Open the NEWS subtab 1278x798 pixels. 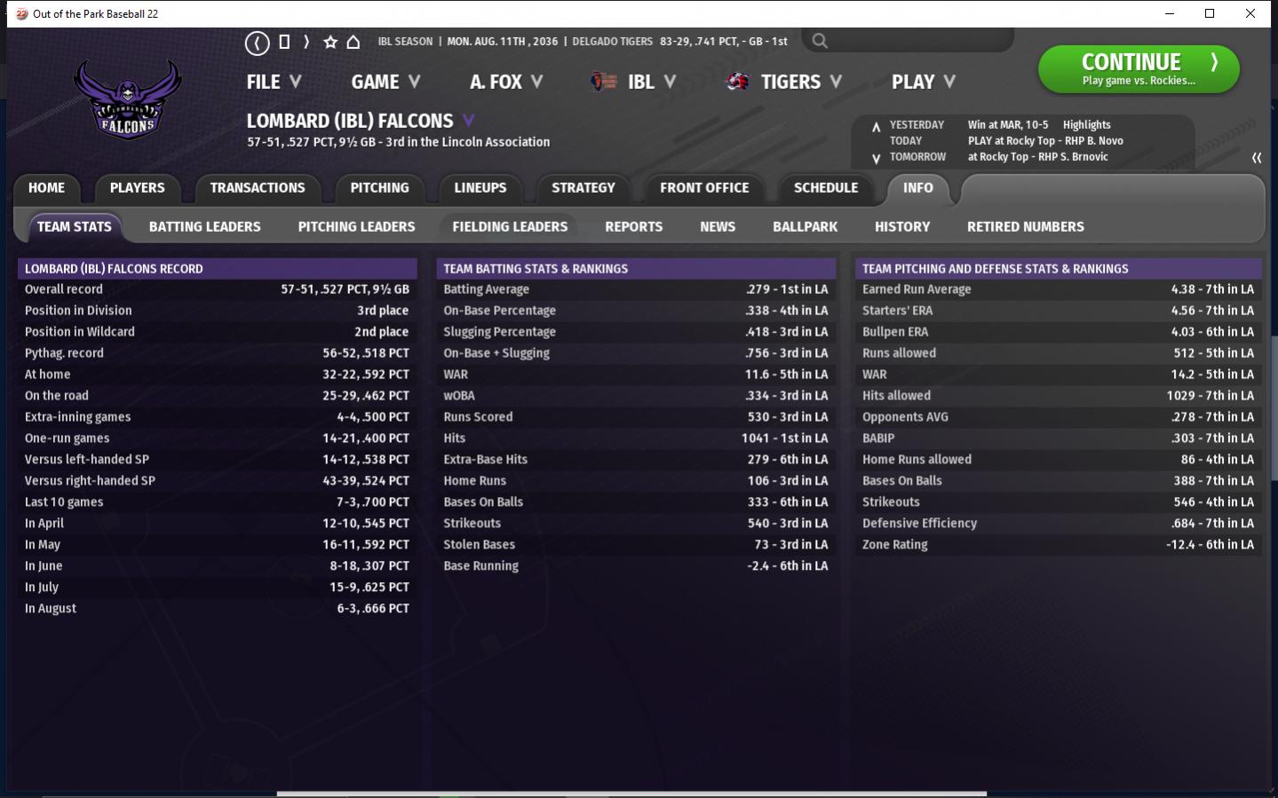click(718, 227)
